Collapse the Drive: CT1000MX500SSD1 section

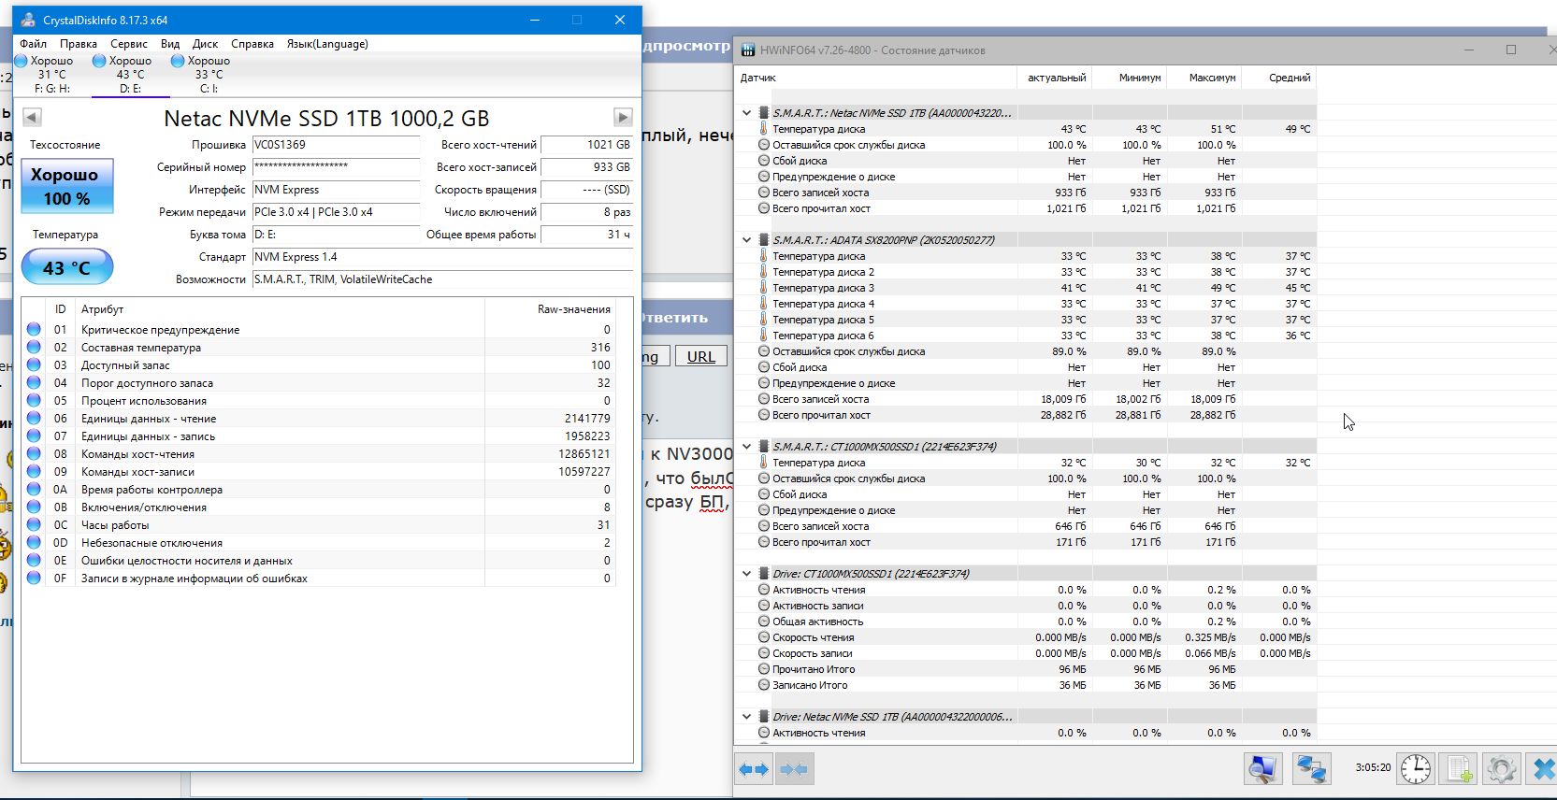pyautogui.click(x=746, y=574)
